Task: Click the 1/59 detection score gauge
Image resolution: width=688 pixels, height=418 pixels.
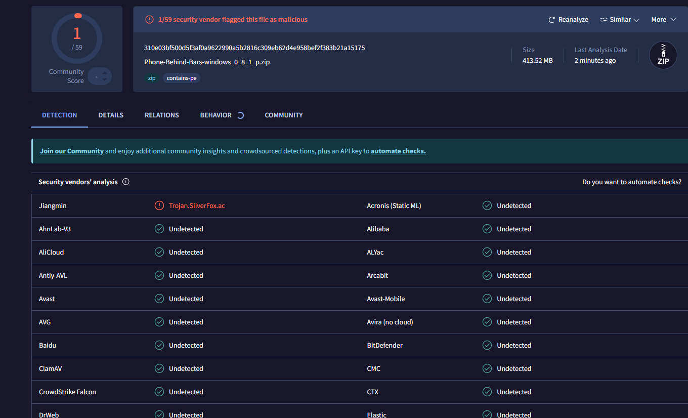Action: pos(77,38)
